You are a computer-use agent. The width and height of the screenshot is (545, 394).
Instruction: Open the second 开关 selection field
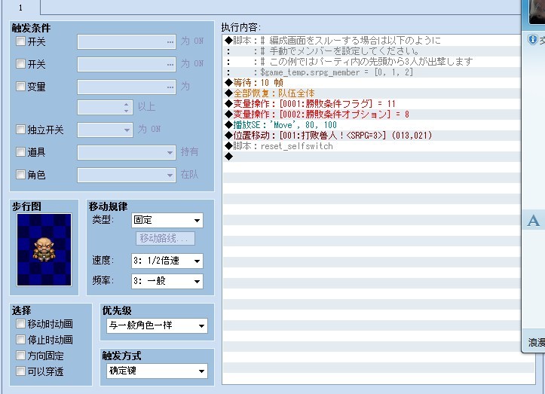(x=127, y=64)
